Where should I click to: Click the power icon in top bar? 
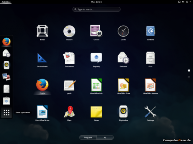(x=187, y=2)
